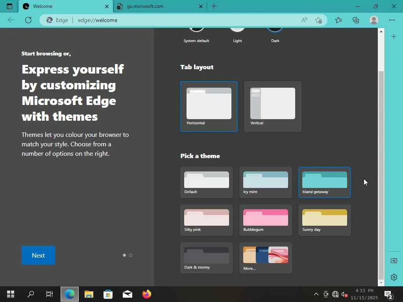The width and height of the screenshot is (403, 302).
Task: Click the muted volume tray icon
Action: 344,294
